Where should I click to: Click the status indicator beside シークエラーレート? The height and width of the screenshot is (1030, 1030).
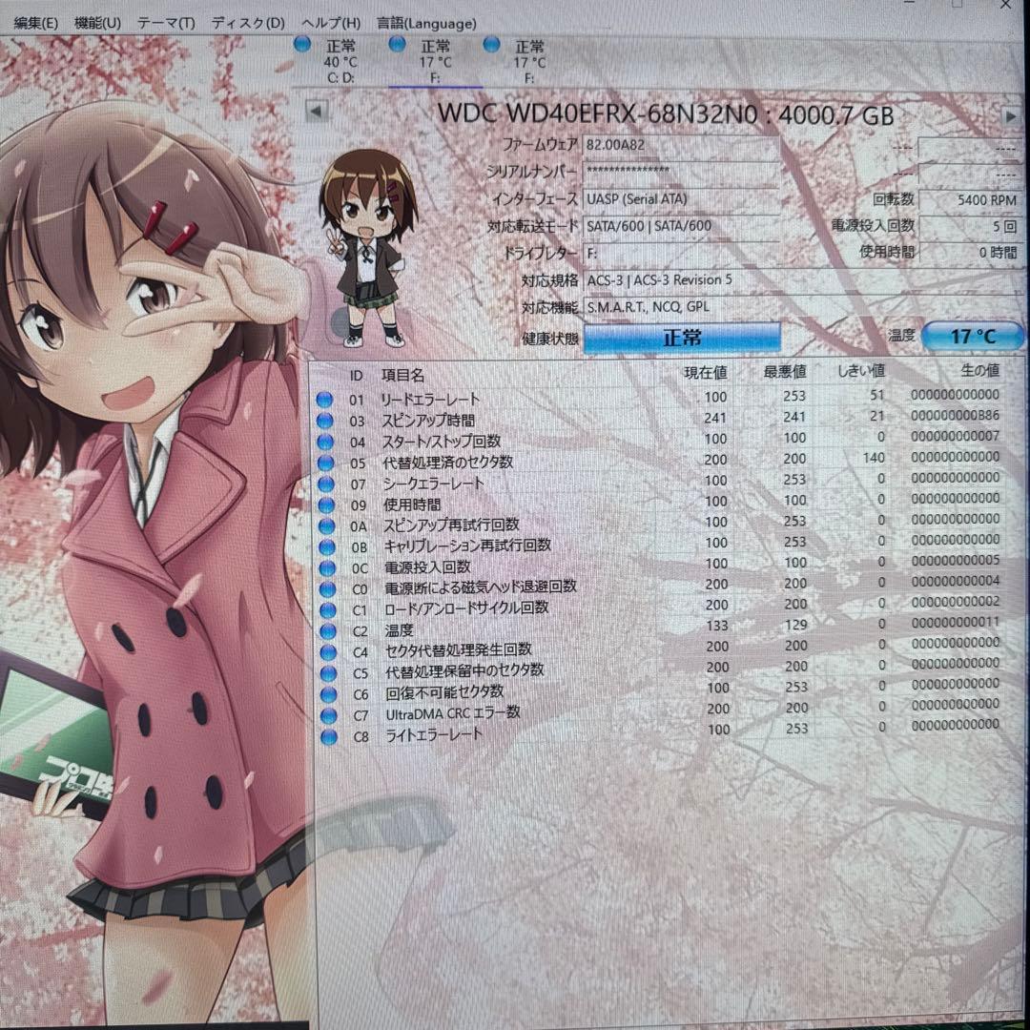tap(329, 482)
